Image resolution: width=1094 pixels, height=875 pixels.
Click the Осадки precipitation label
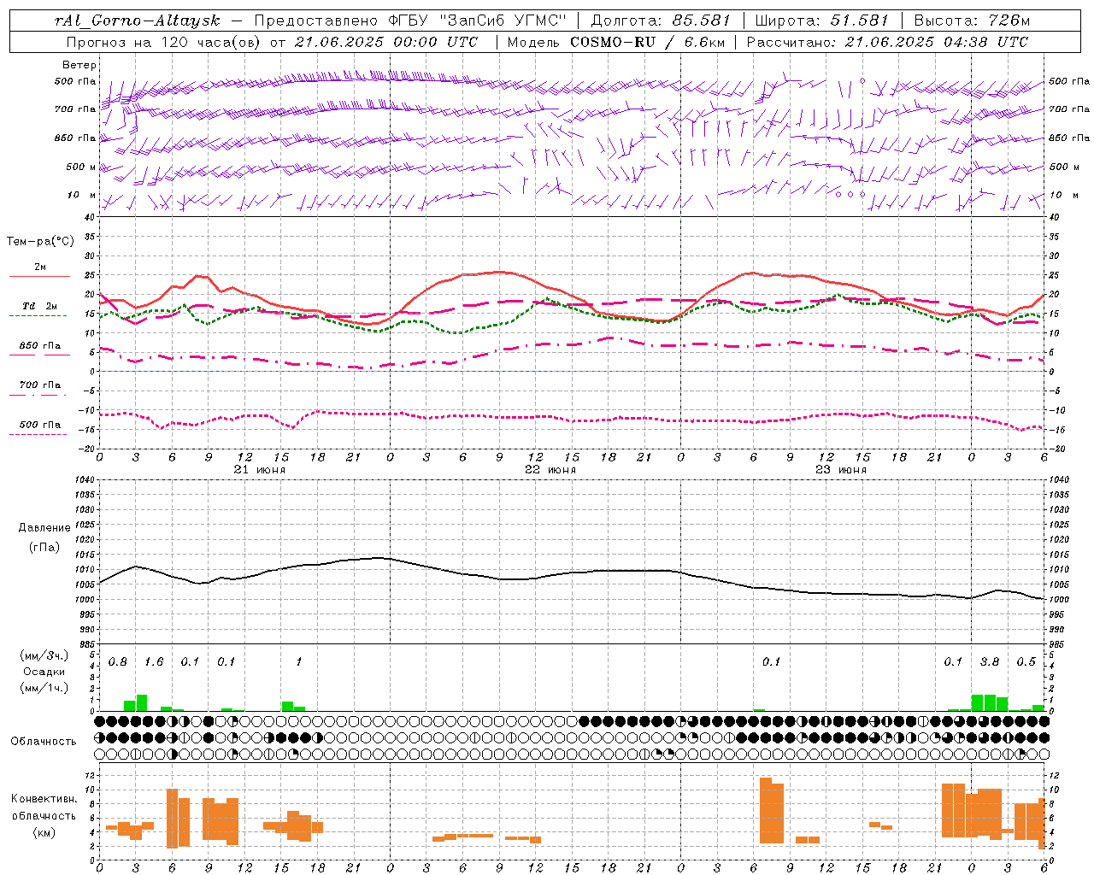coord(44,672)
